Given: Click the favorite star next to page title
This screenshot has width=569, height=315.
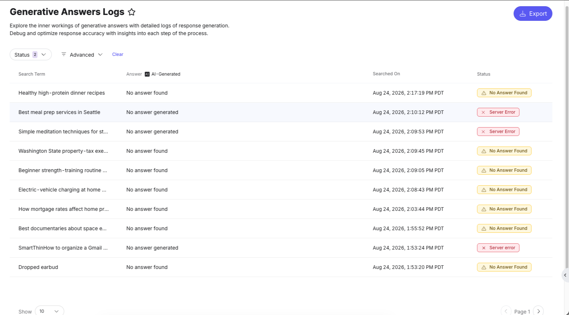Looking at the screenshot, I should coord(132,12).
